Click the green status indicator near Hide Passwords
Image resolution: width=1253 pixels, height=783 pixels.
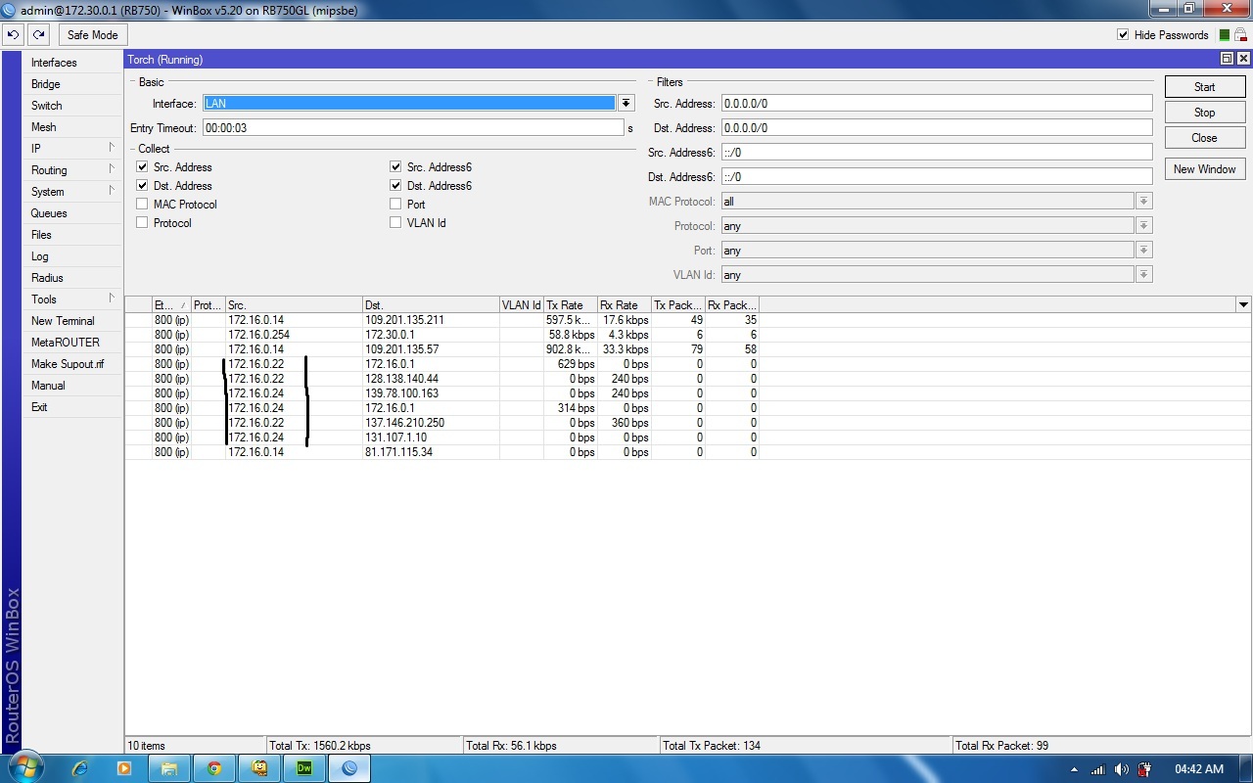[1224, 35]
